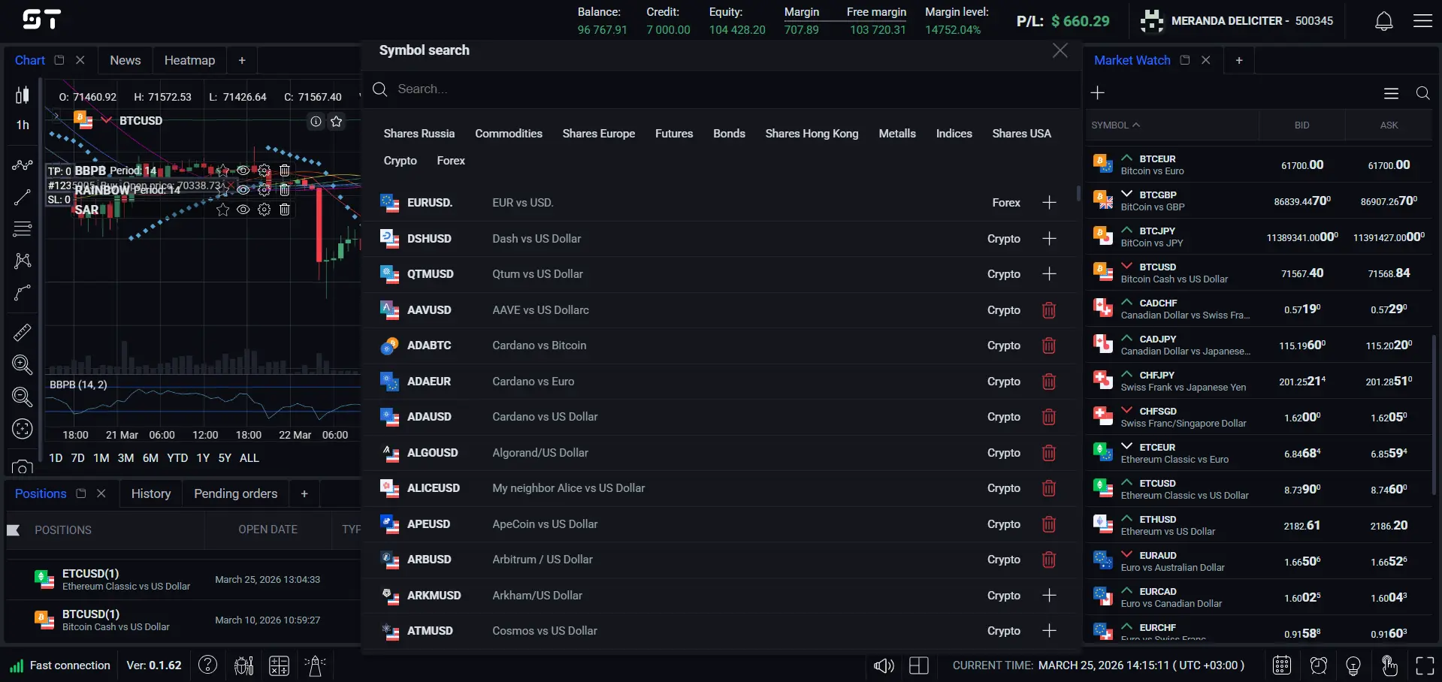Mute sounds via the speaker icon

click(883, 665)
